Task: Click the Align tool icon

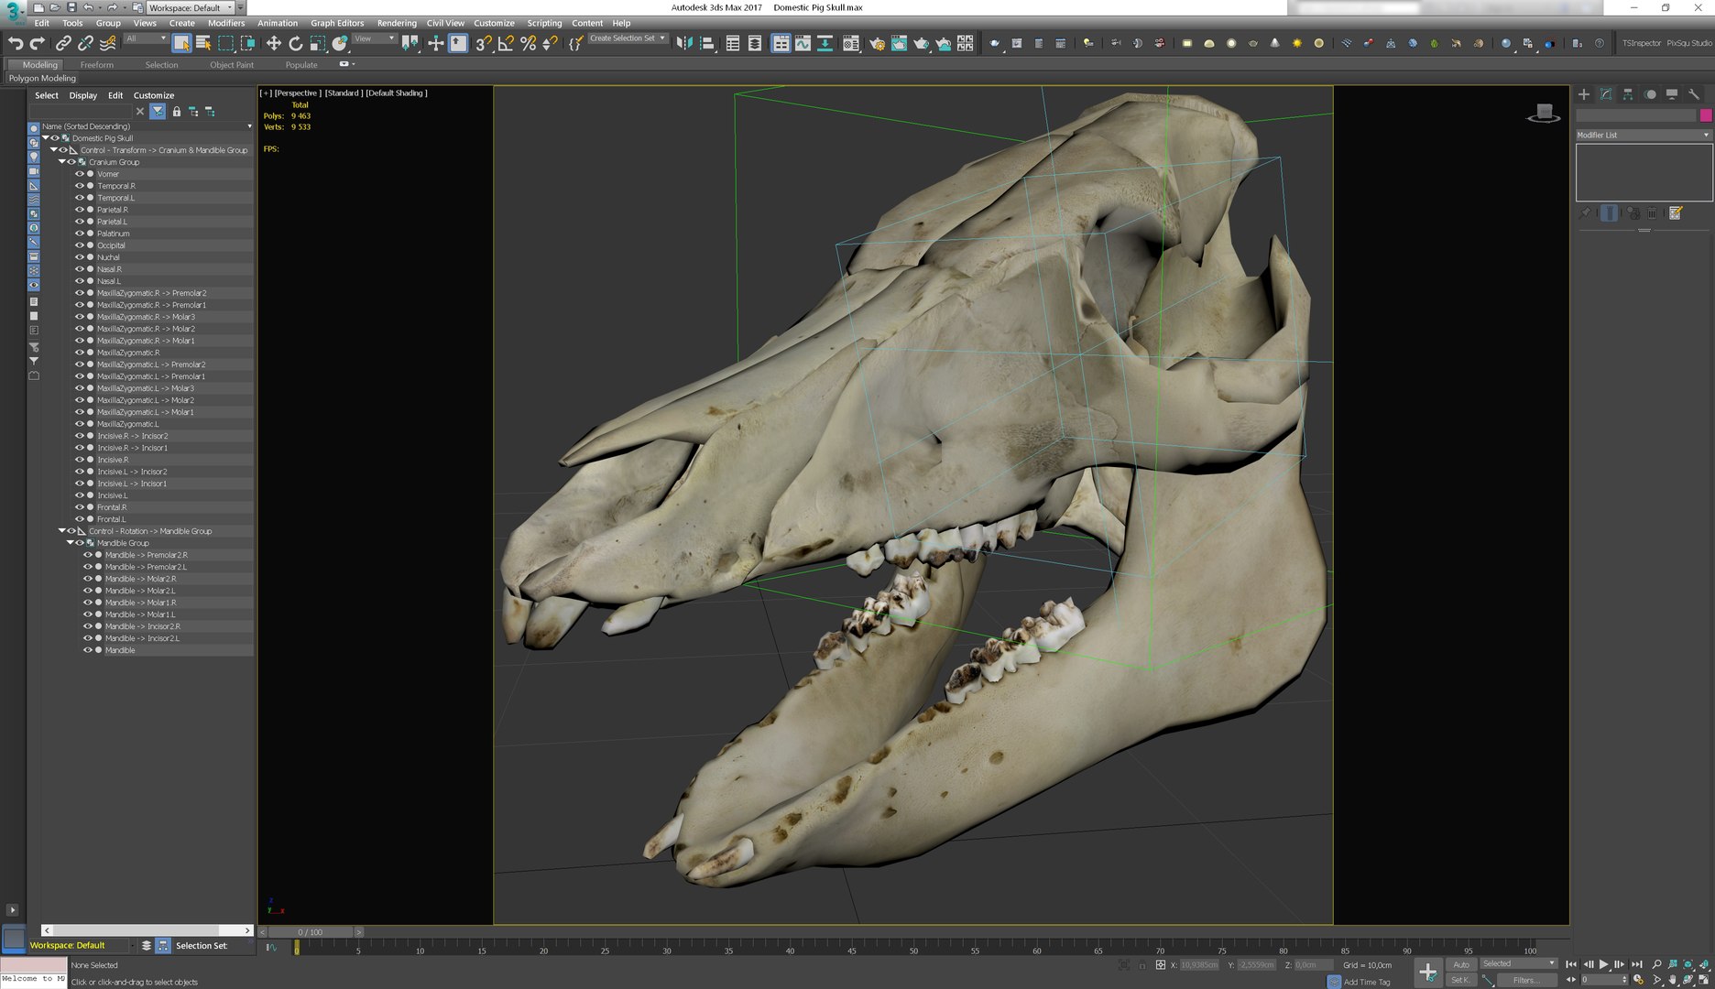Action: [x=706, y=43]
